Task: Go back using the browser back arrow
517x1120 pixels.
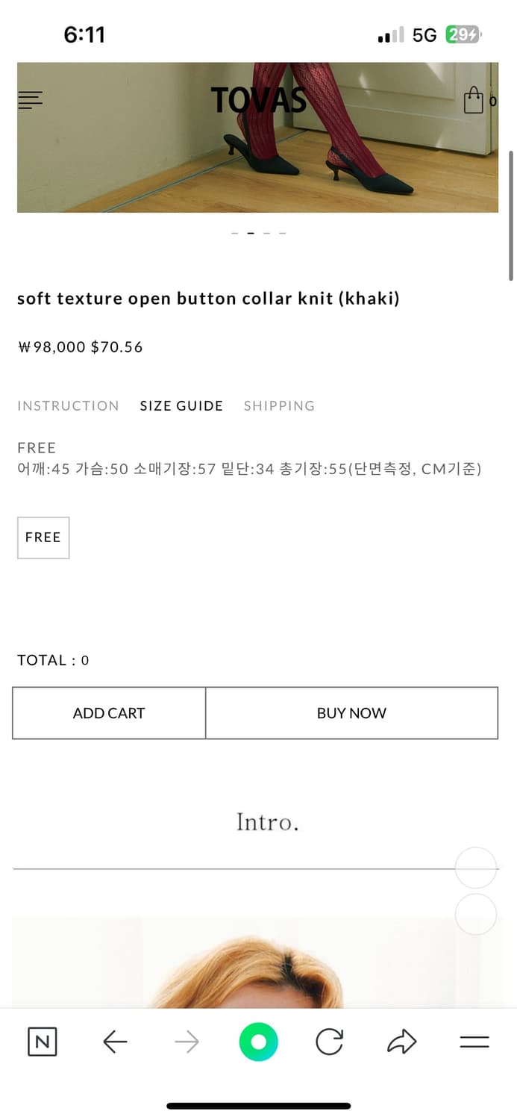Action: coord(114,1042)
